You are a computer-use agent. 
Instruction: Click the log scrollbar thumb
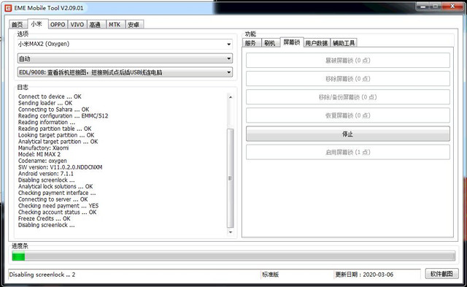(x=231, y=178)
